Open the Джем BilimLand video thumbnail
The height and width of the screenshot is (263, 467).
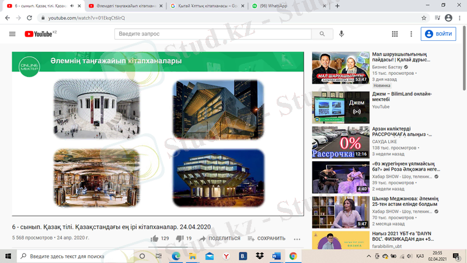340,106
